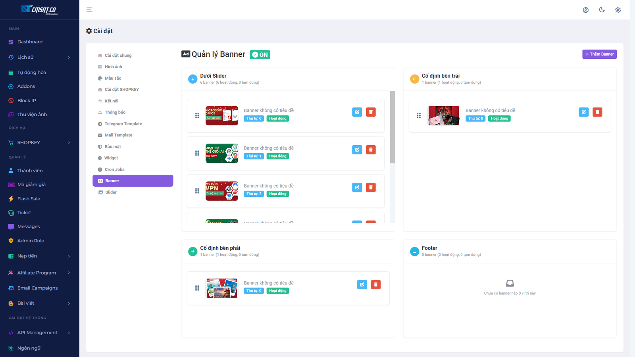
Task: Click the Thư viện ảnh image library icon
Action: [11, 114]
